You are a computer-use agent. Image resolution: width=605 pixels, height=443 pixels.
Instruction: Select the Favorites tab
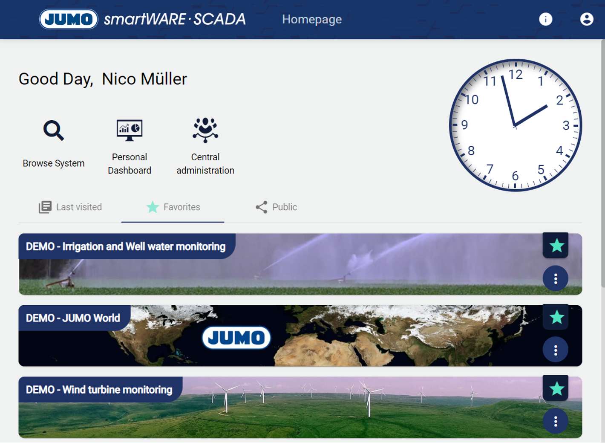(173, 207)
